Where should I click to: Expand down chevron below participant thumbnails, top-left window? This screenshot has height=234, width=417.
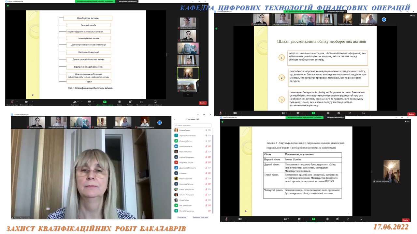tap(188, 95)
